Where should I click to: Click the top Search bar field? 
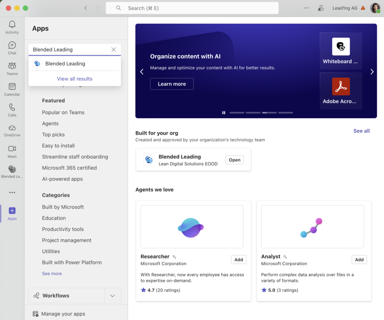coord(192,8)
